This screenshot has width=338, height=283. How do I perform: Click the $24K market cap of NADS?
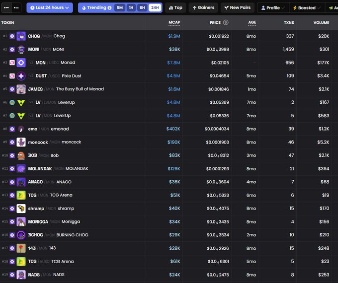(174, 275)
